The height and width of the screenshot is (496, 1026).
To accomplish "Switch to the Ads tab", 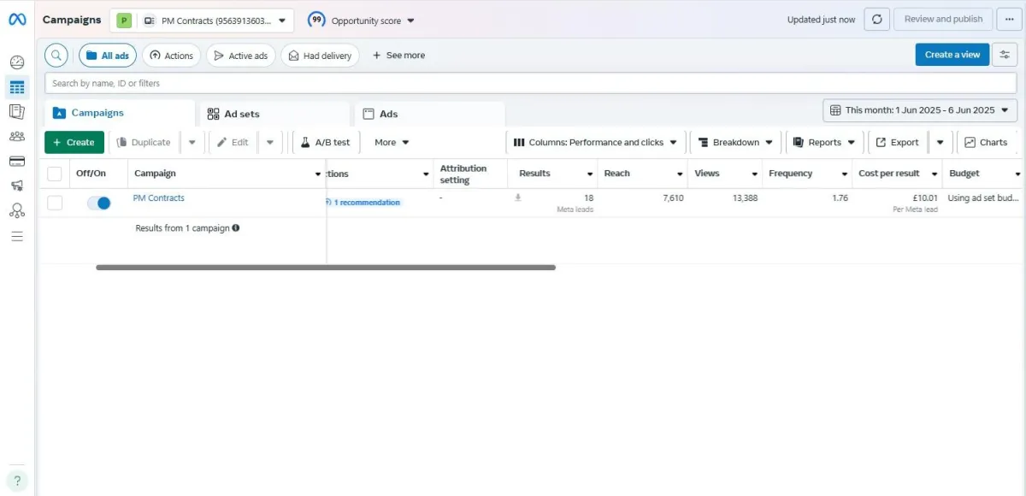I will pyautogui.click(x=429, y=114).
